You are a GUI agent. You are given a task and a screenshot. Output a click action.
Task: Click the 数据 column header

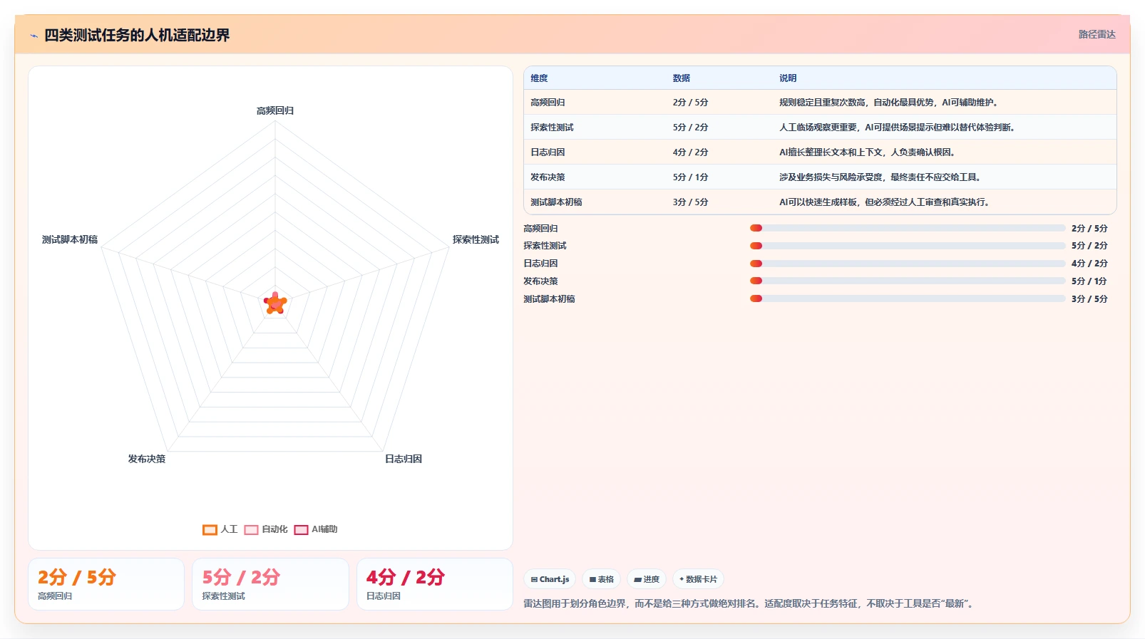coord(681,78)
